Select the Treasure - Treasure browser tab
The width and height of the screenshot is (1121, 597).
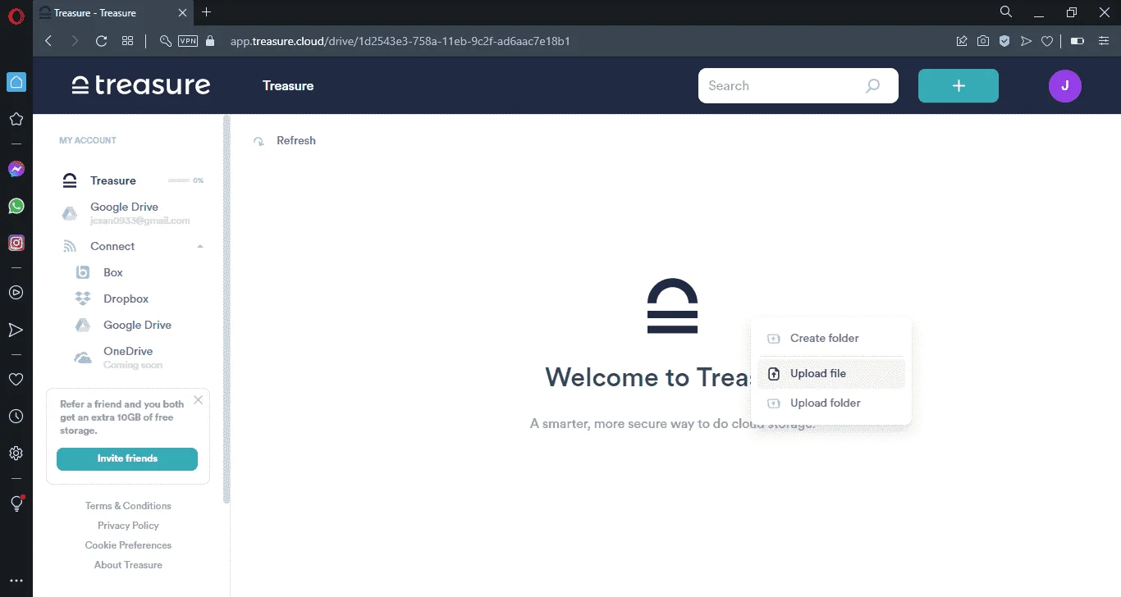(x=114, y=13)
